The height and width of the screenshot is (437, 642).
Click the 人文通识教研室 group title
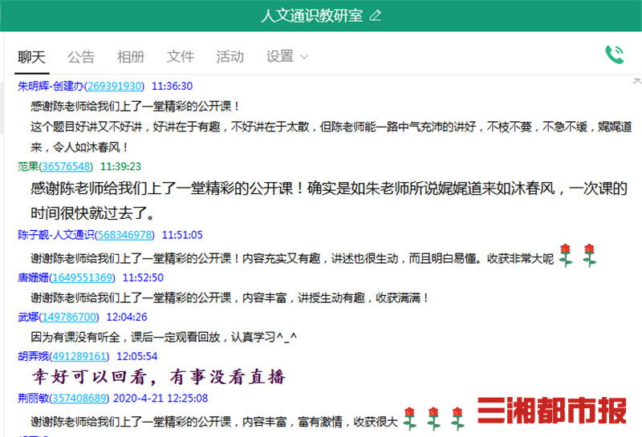coord(311,16)
